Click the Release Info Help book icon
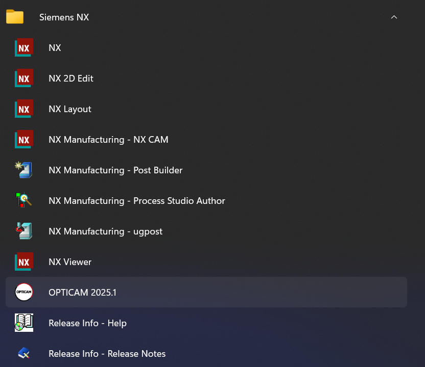Viewport: 425px width, 367px height. [24, 323]
